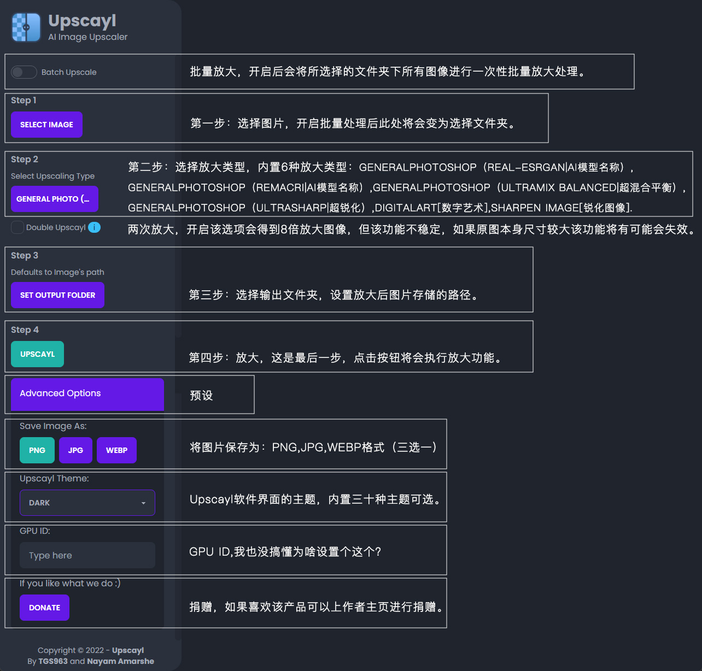Toggle the Batch Upscale switch
This screenshot has height=671, width=702.
click(x=24, y=72)
